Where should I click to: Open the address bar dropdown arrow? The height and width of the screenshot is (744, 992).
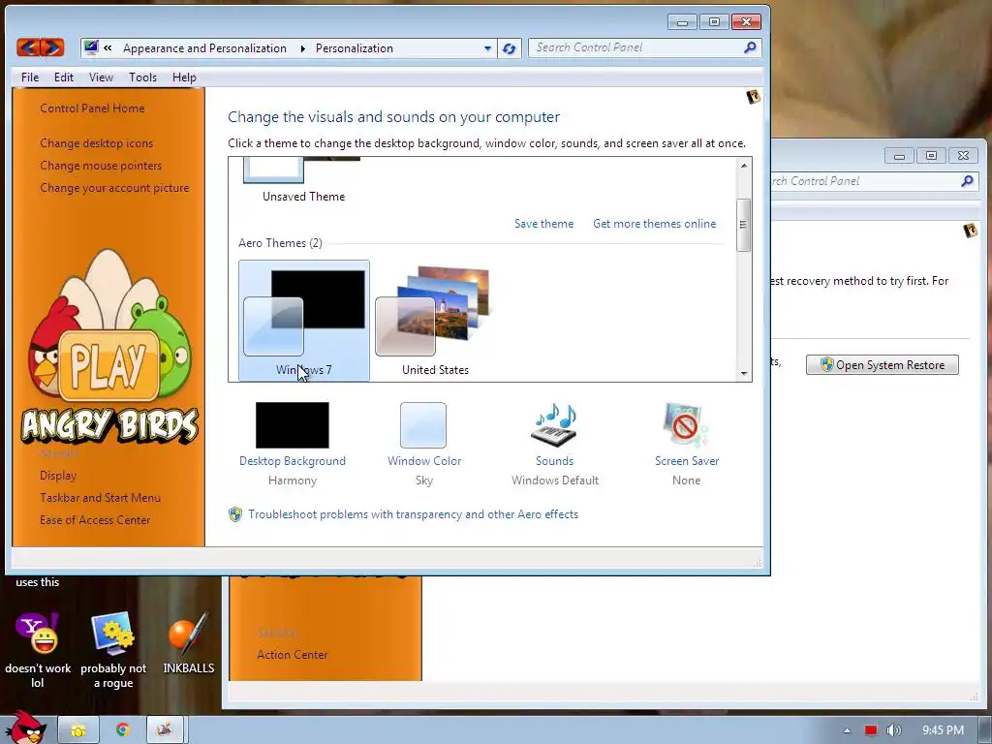487,48
